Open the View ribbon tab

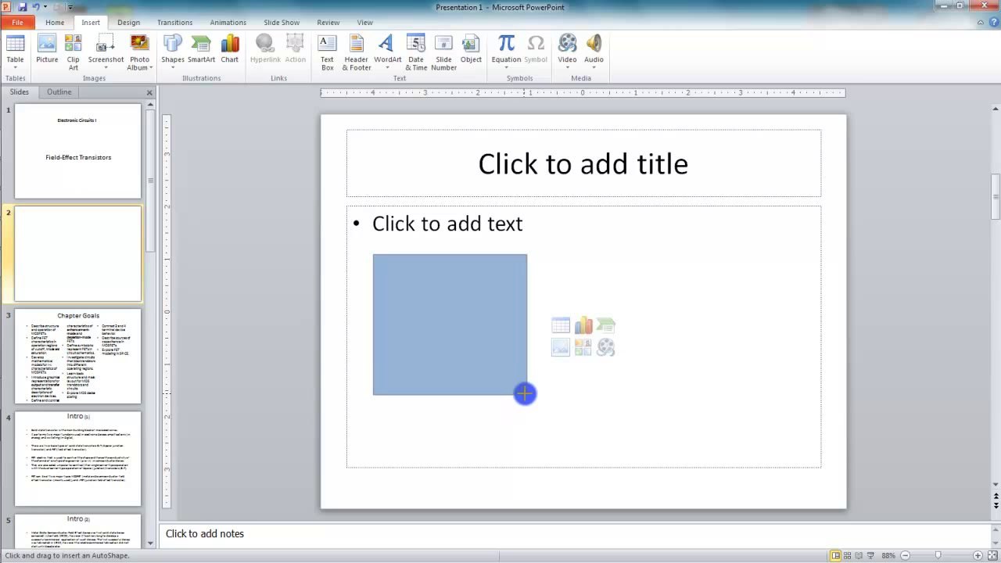click(x=364, y=23)
